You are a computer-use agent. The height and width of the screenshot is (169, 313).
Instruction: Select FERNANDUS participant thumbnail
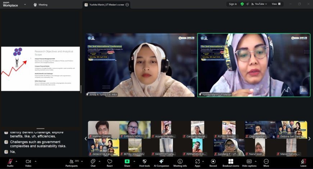pyautogui.click(x=198, y=147)
